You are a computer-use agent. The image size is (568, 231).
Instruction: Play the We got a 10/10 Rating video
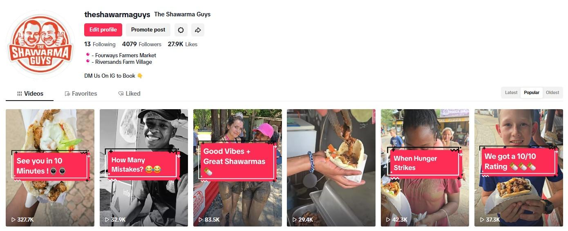pyautogui.click(x=519, y=168)
